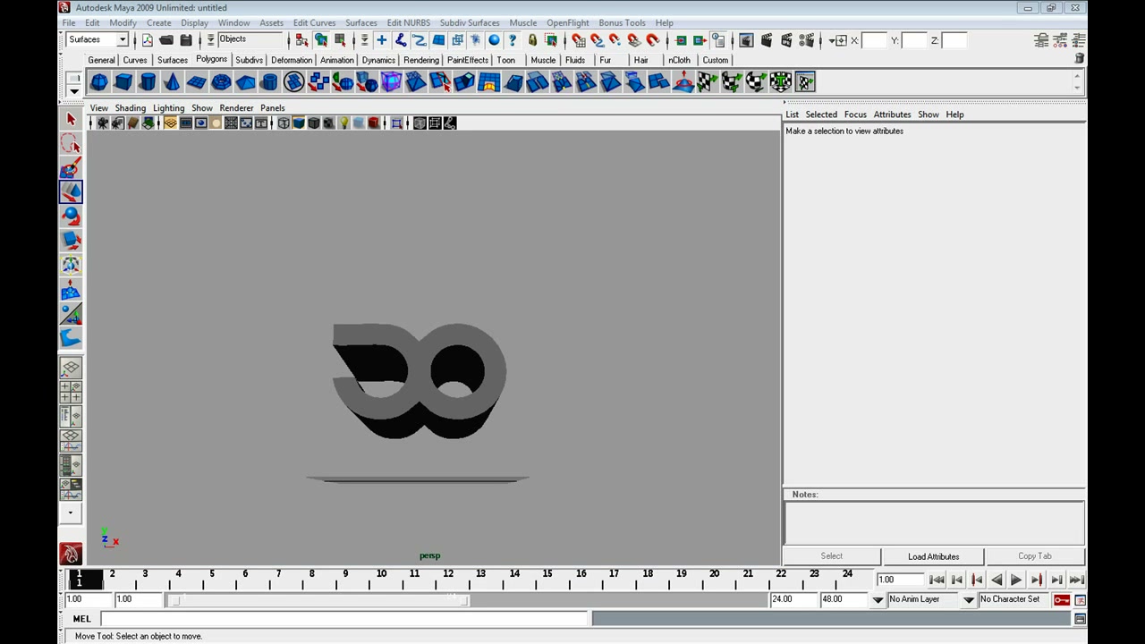Select the Soft Modification tool
This screenshot has height=644, width=1145.
click(x=71, y=290)
